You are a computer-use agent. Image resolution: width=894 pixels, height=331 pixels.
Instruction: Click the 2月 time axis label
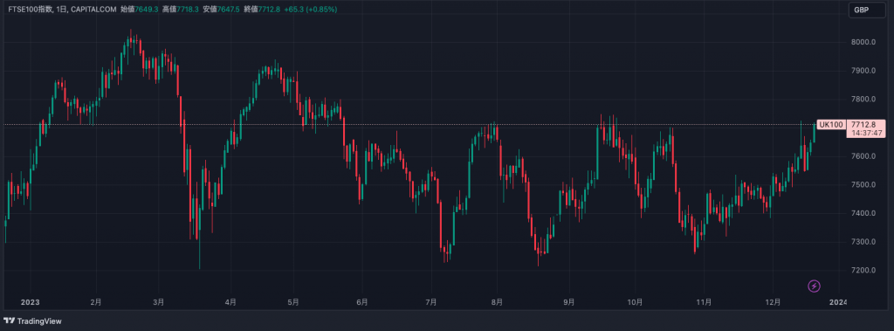point(96,302)
